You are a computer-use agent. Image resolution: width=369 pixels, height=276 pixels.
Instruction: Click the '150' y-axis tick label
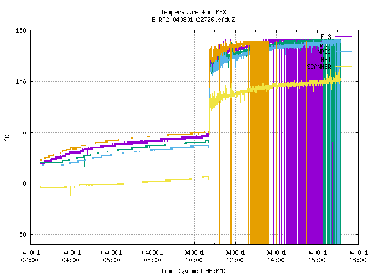click(21, 30)
